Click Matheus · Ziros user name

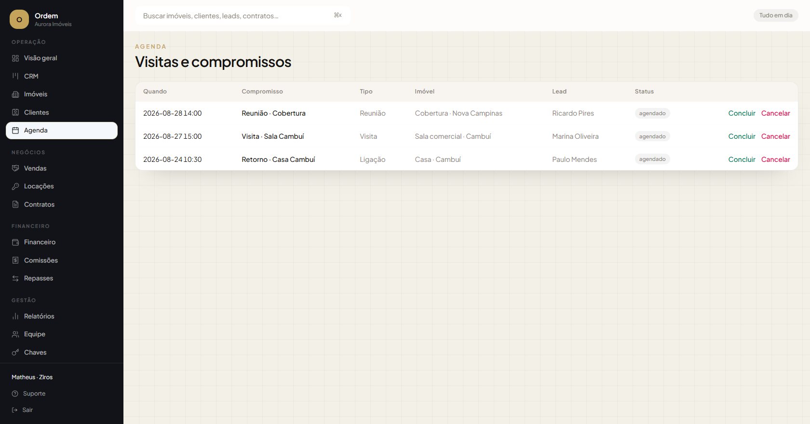click(32, 377)
